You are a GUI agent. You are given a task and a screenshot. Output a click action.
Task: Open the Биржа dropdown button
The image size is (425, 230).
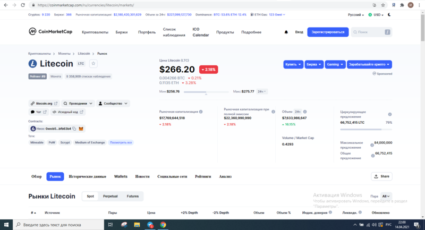[314, 64]
